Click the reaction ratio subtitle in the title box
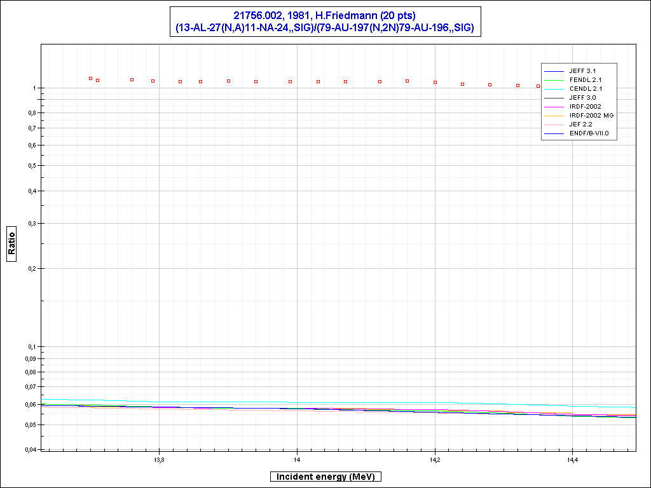 point(325,28)
